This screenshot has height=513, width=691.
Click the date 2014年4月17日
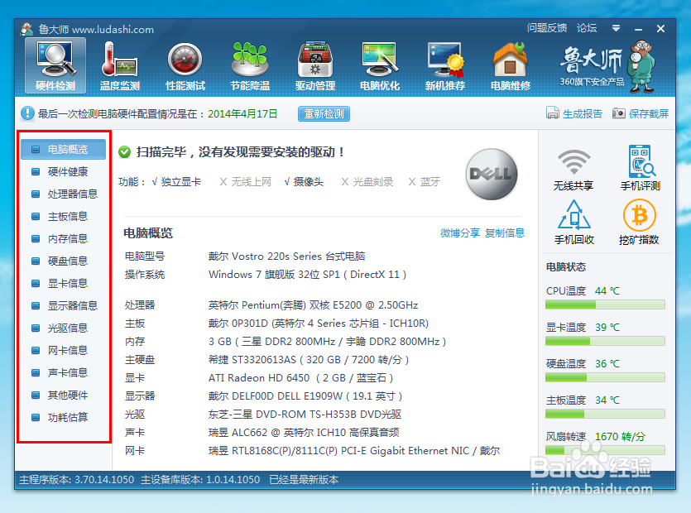point(242,113)
